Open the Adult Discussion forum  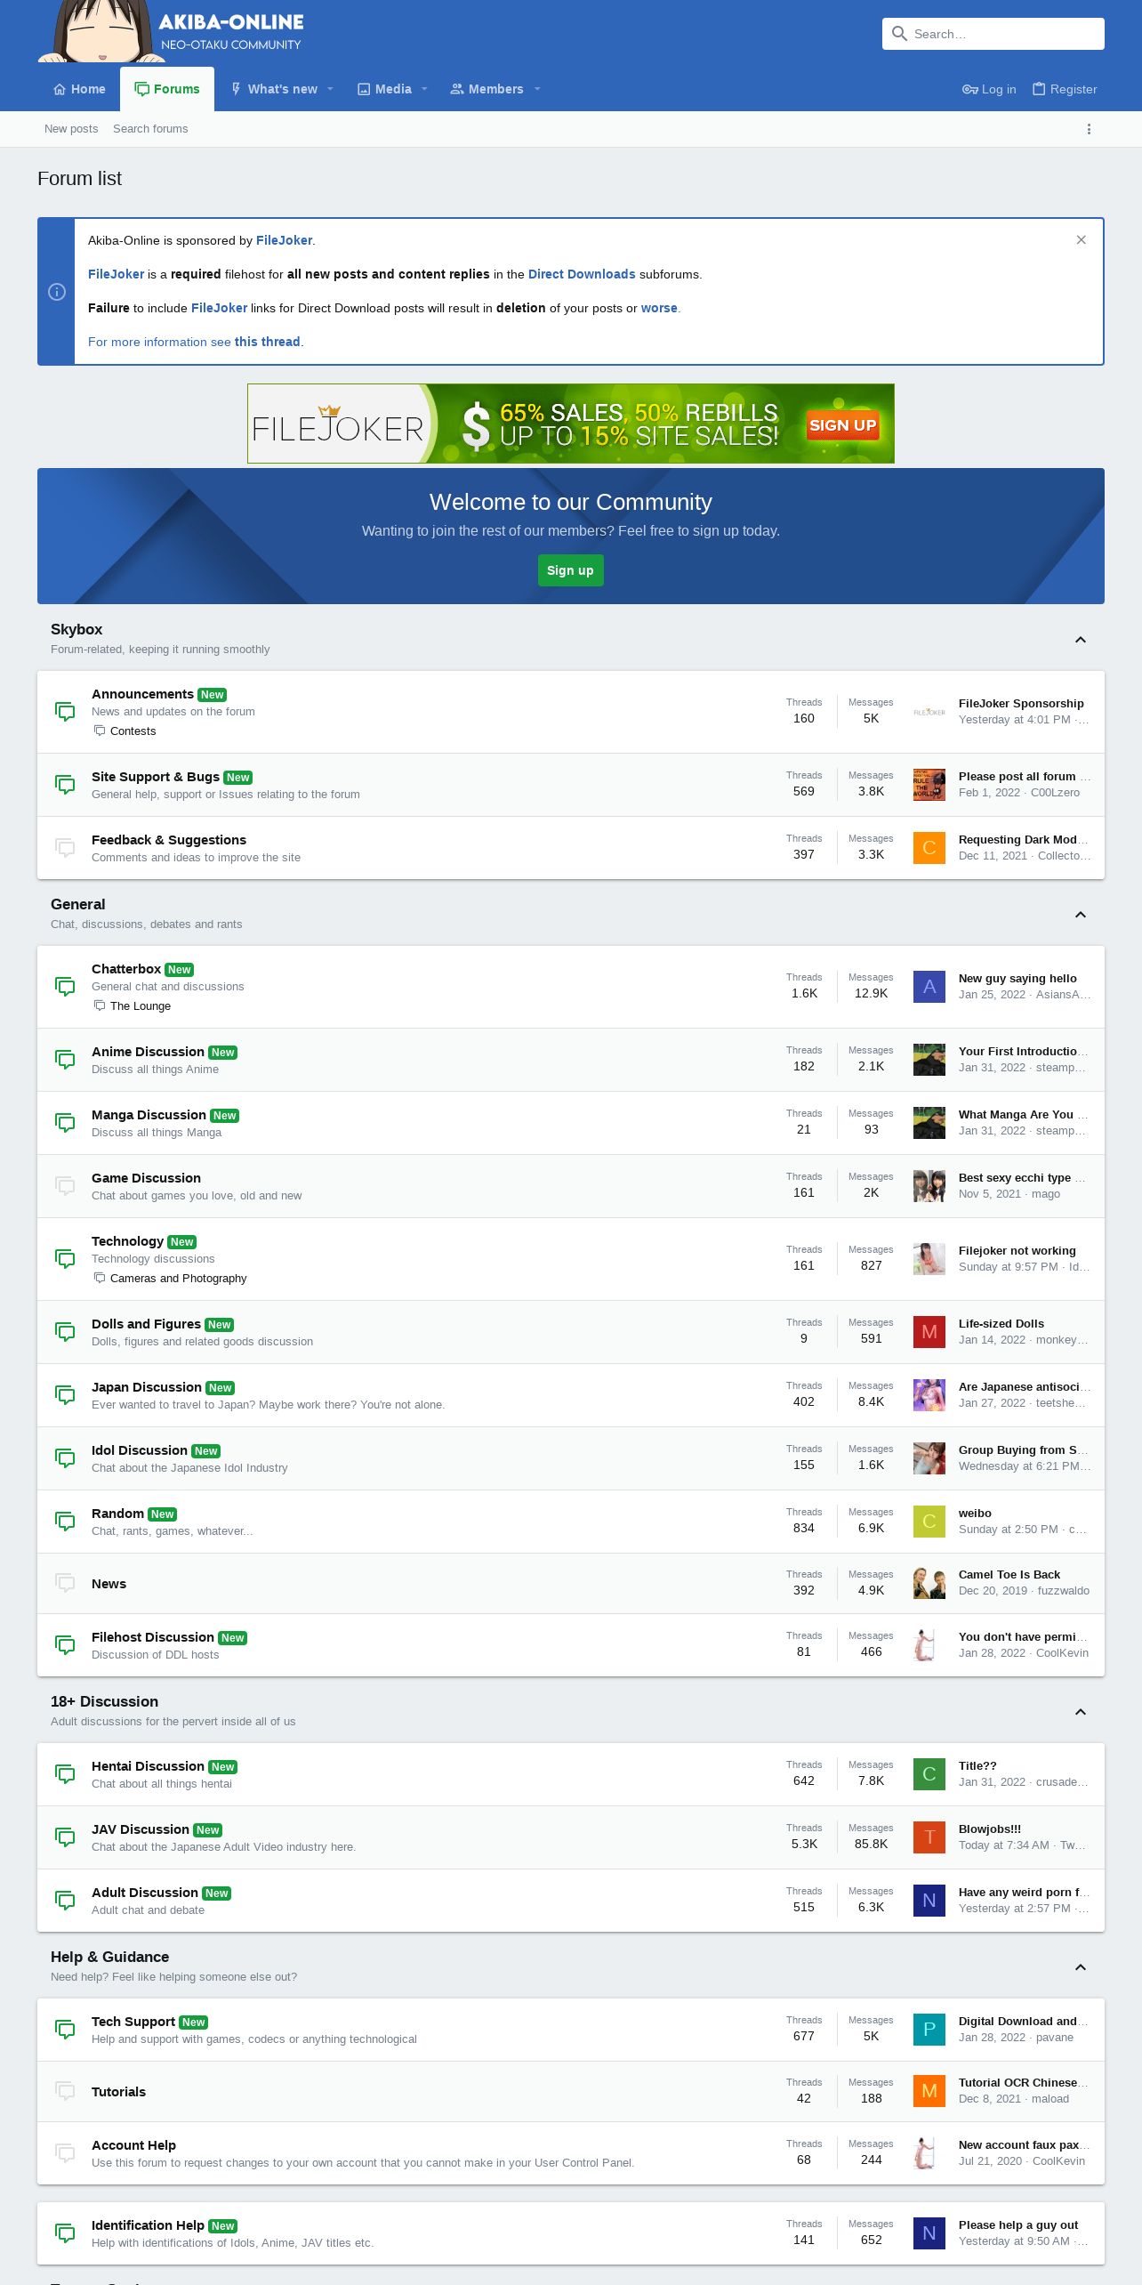[x=145, y=1893]
